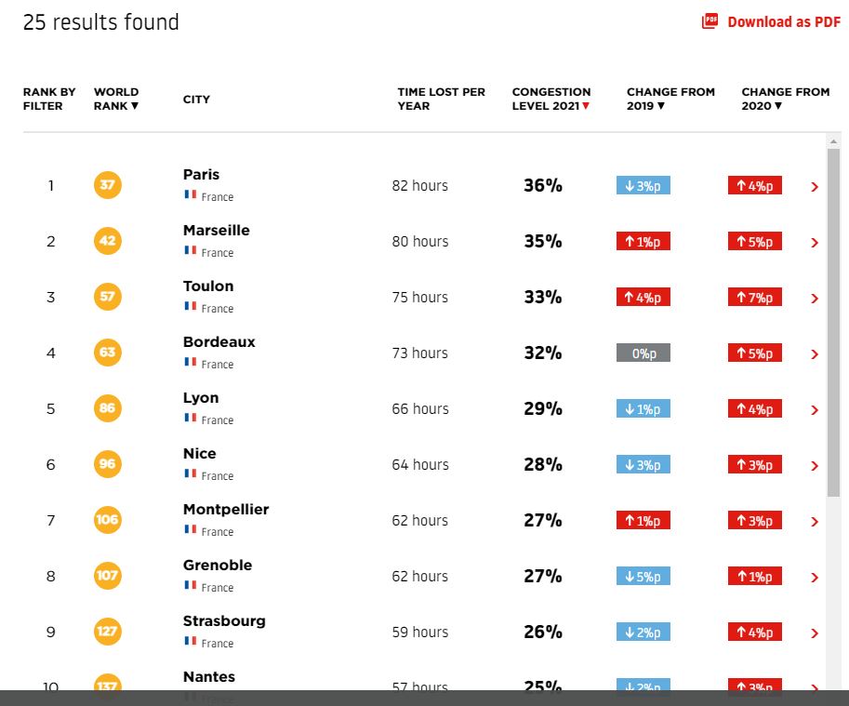
Task: Click Bordeaux's gray 0%p change badge
Action: [x=643, y=353]
